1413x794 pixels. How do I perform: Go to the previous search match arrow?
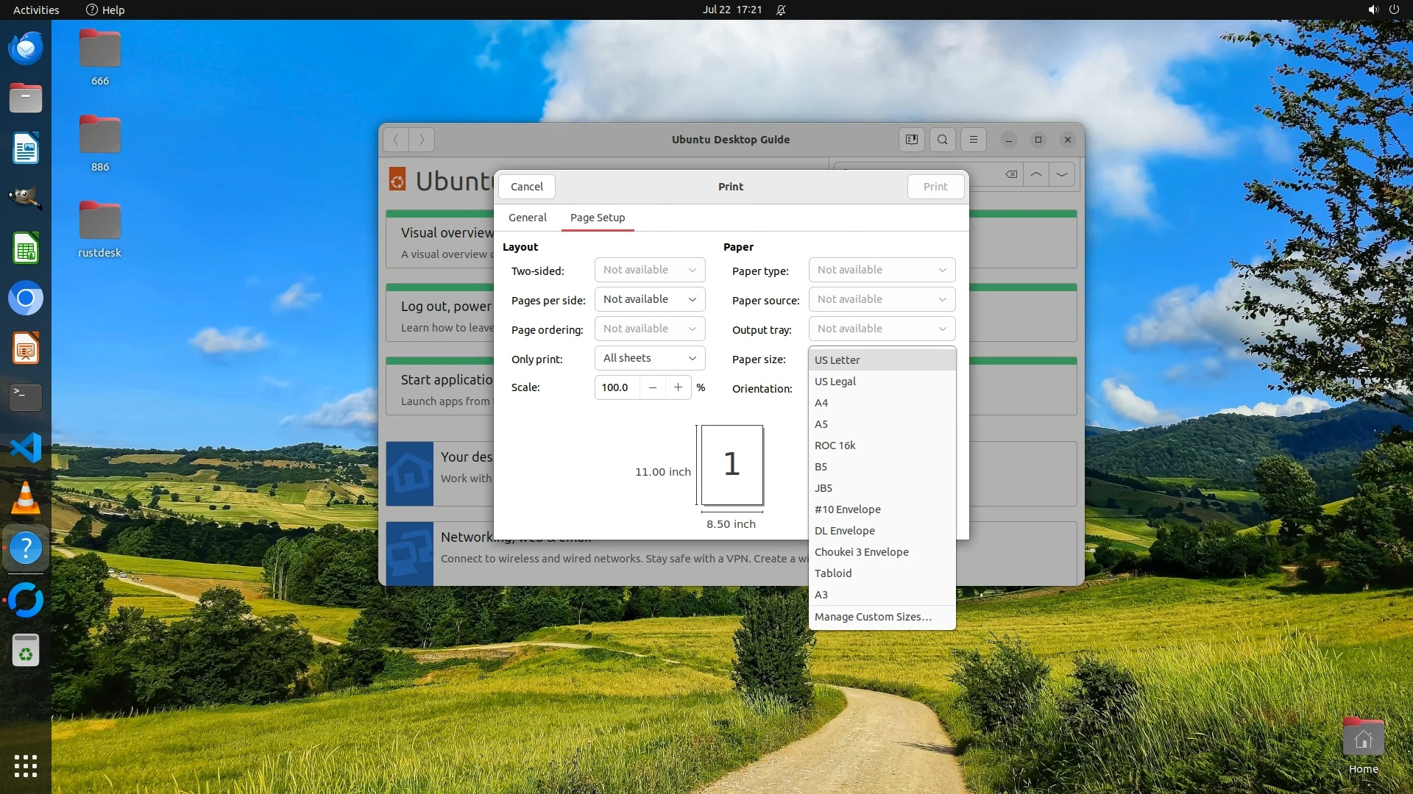(1035, 174)
